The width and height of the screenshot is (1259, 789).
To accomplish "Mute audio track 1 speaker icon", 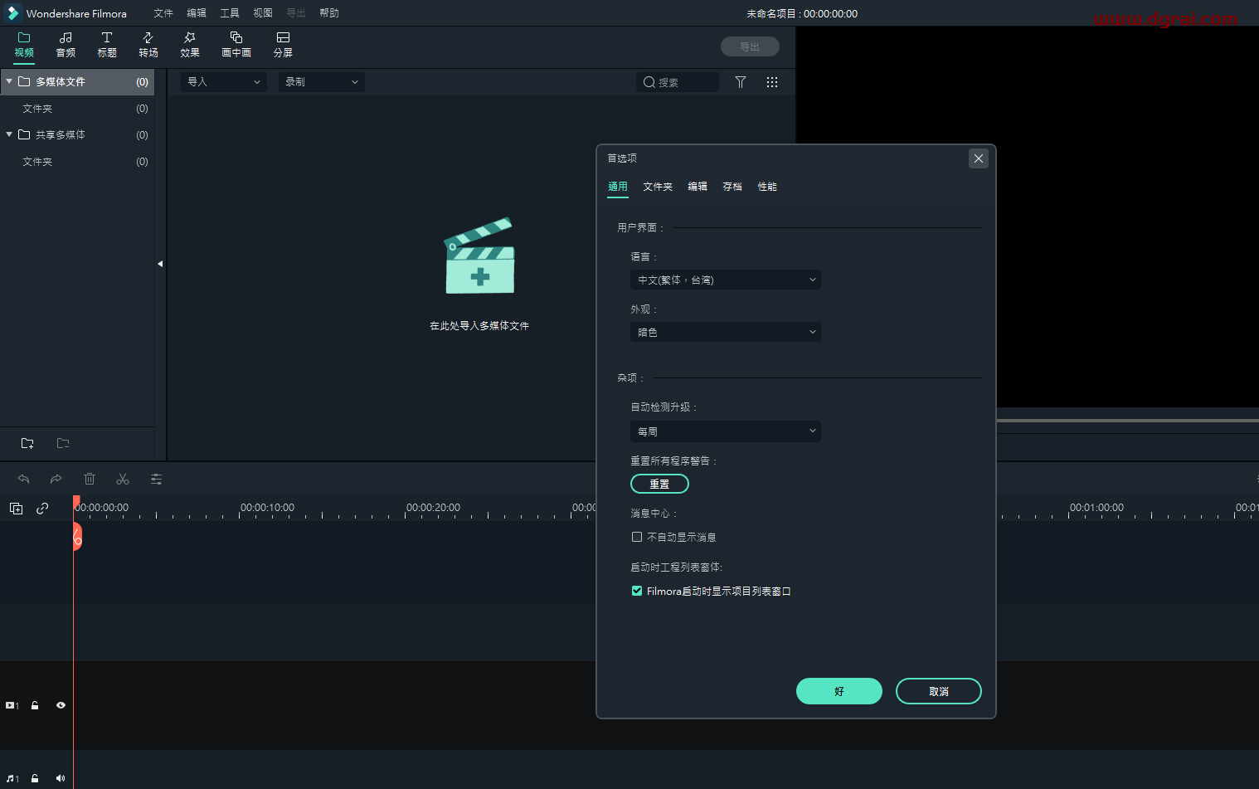I will click(x=61, y=778).
